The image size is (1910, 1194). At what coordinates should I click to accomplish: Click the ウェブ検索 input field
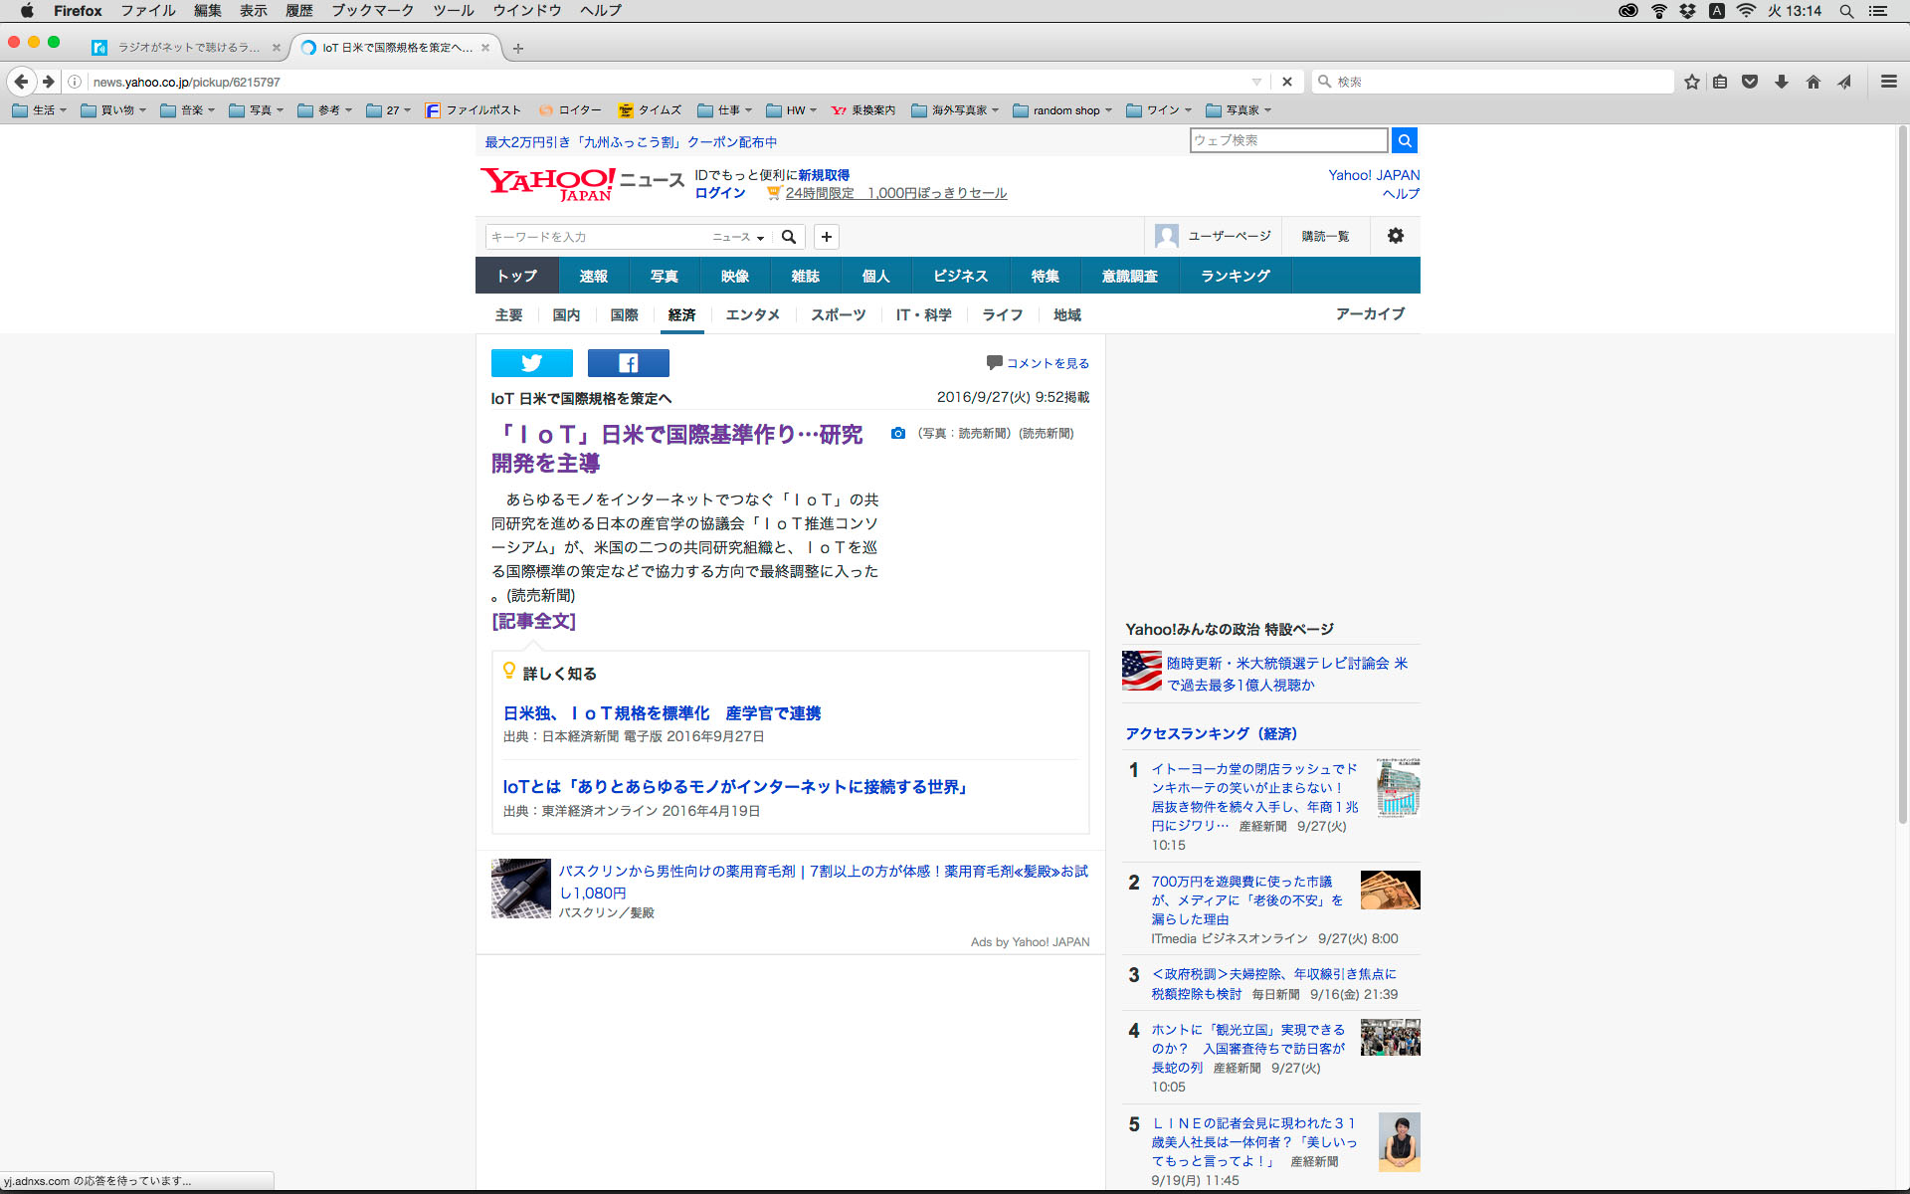tap(1287, 140)
